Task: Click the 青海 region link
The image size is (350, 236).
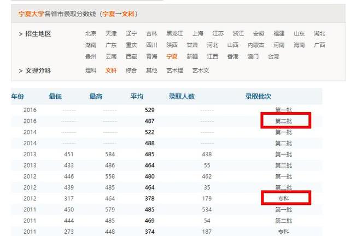Action: pos(151,57)
